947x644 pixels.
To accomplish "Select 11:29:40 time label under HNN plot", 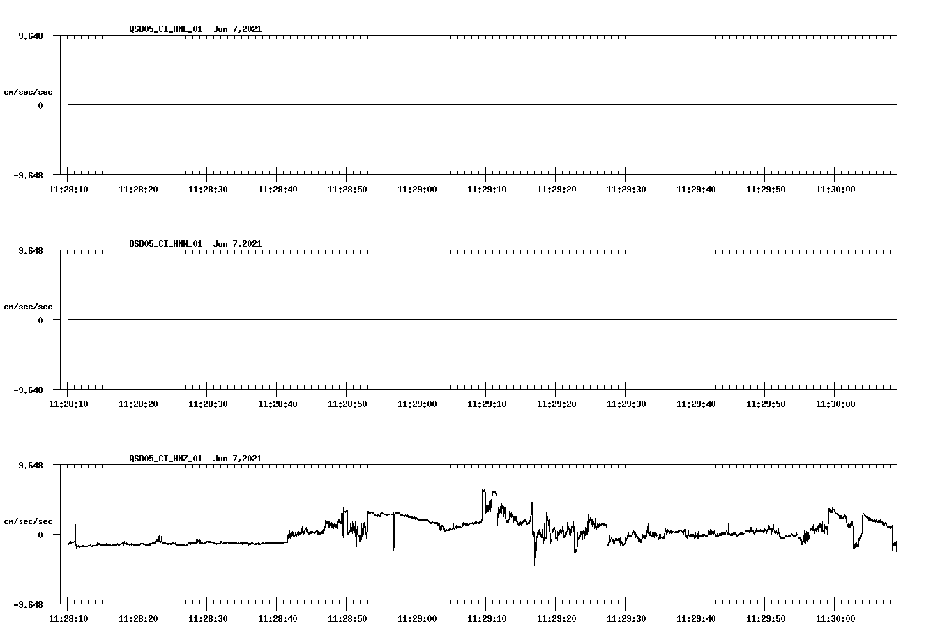I will tap(696, 404).
